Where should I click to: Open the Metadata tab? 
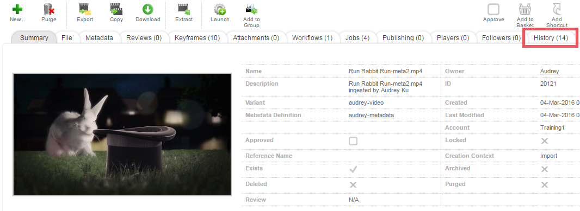click(x=99, y=37)
